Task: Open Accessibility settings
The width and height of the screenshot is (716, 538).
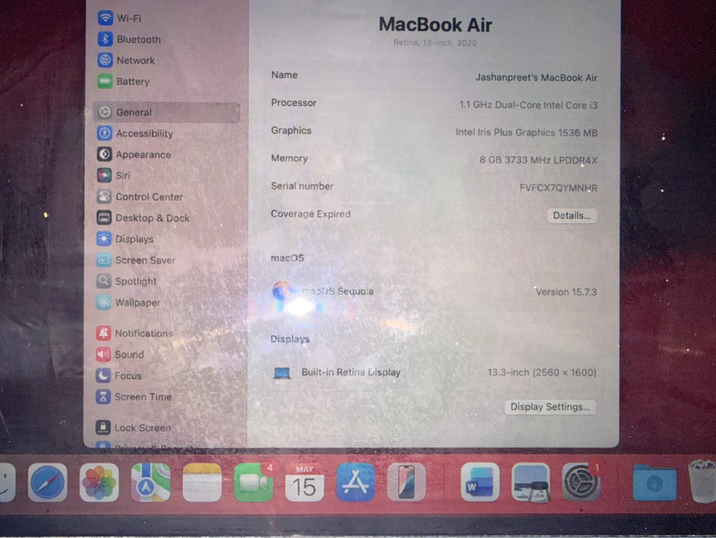Action: click(135, 133)
